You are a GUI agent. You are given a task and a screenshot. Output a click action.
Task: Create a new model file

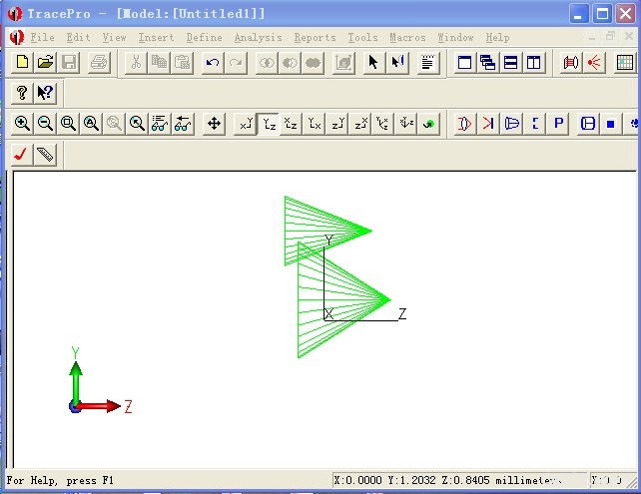tap(22, 63)
